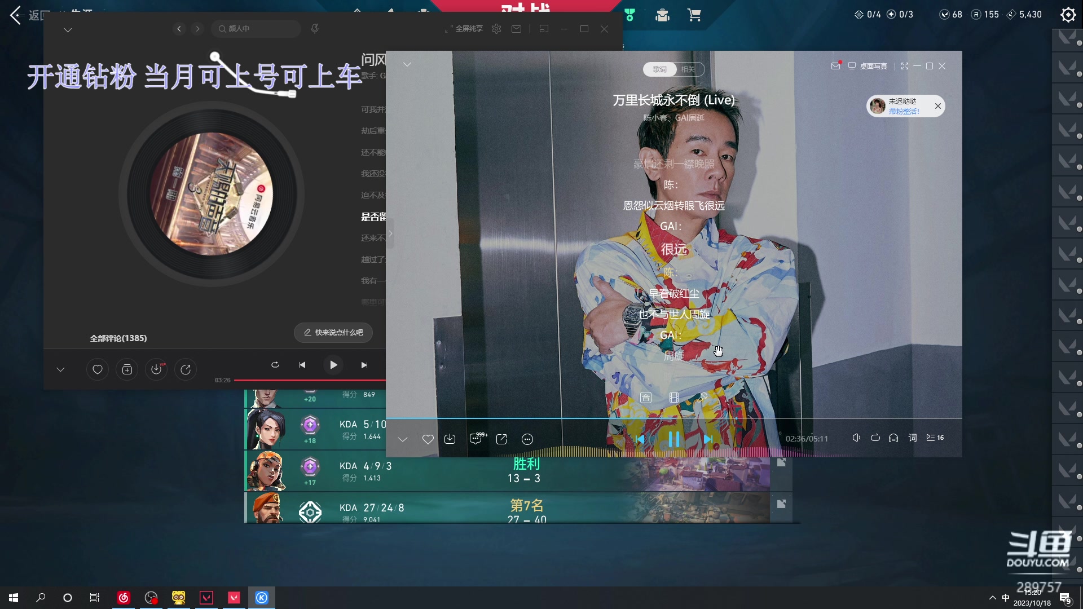
Task: Toggle the repeat playback mode
Action: point(875,438)
